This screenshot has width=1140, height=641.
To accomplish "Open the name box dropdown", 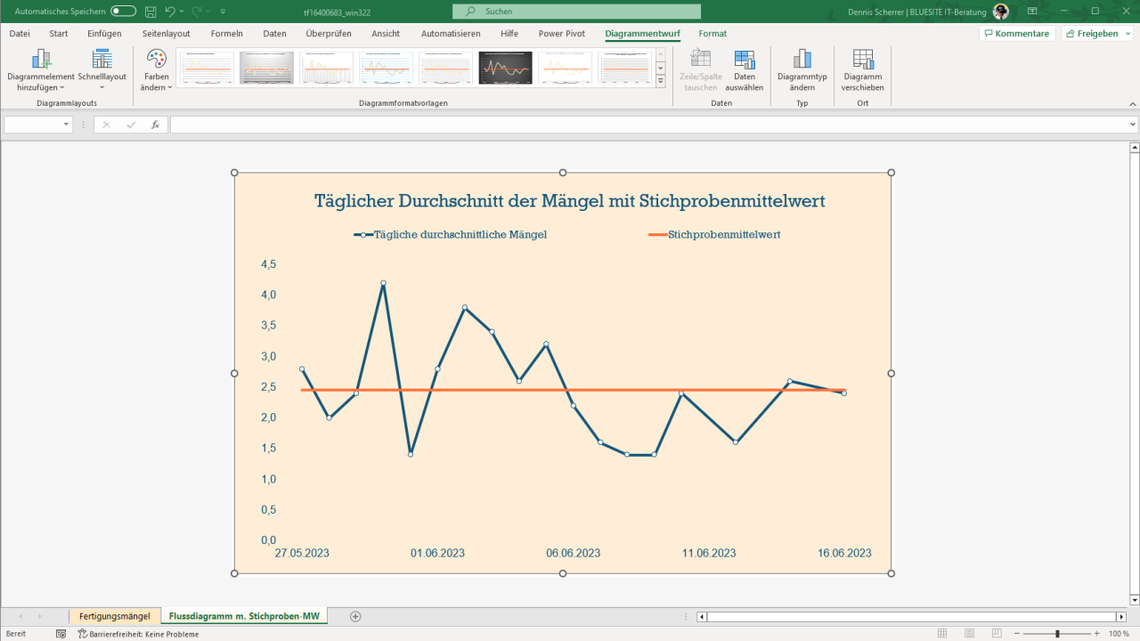I will coord(67,125).
